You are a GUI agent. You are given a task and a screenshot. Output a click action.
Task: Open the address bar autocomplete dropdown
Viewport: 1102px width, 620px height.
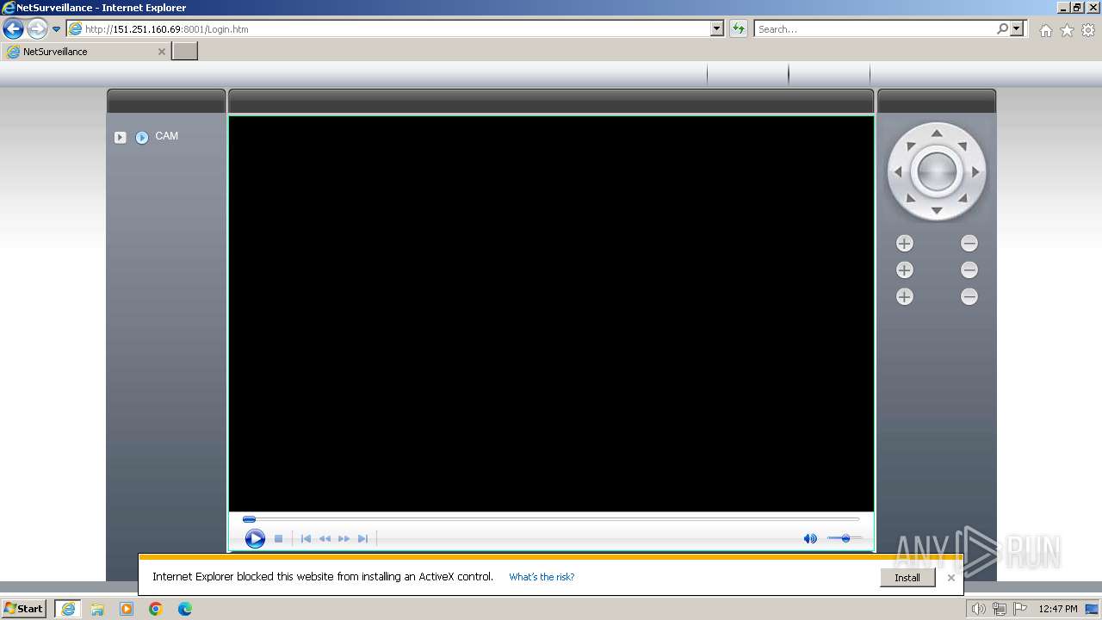tap(717, 28)
